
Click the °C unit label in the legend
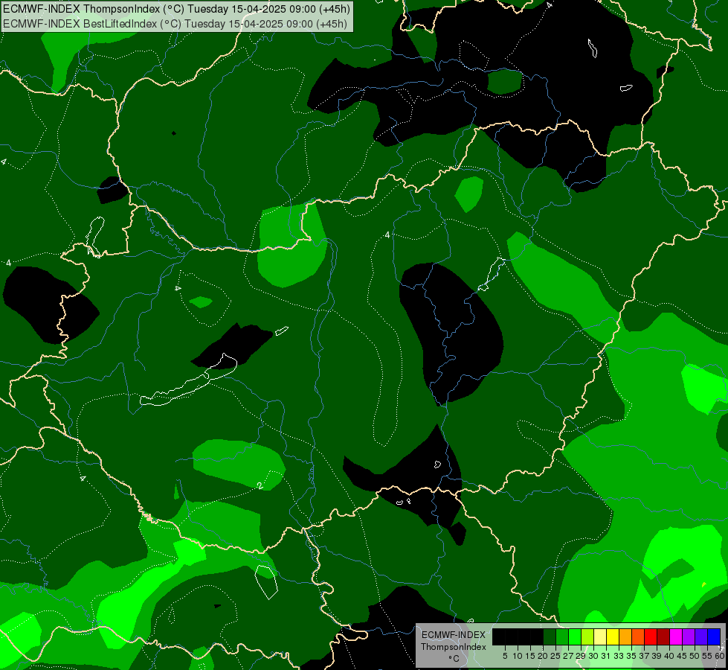click(454, 658)
